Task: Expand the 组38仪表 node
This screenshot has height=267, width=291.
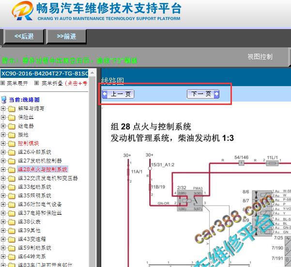Action: [3, 222]
